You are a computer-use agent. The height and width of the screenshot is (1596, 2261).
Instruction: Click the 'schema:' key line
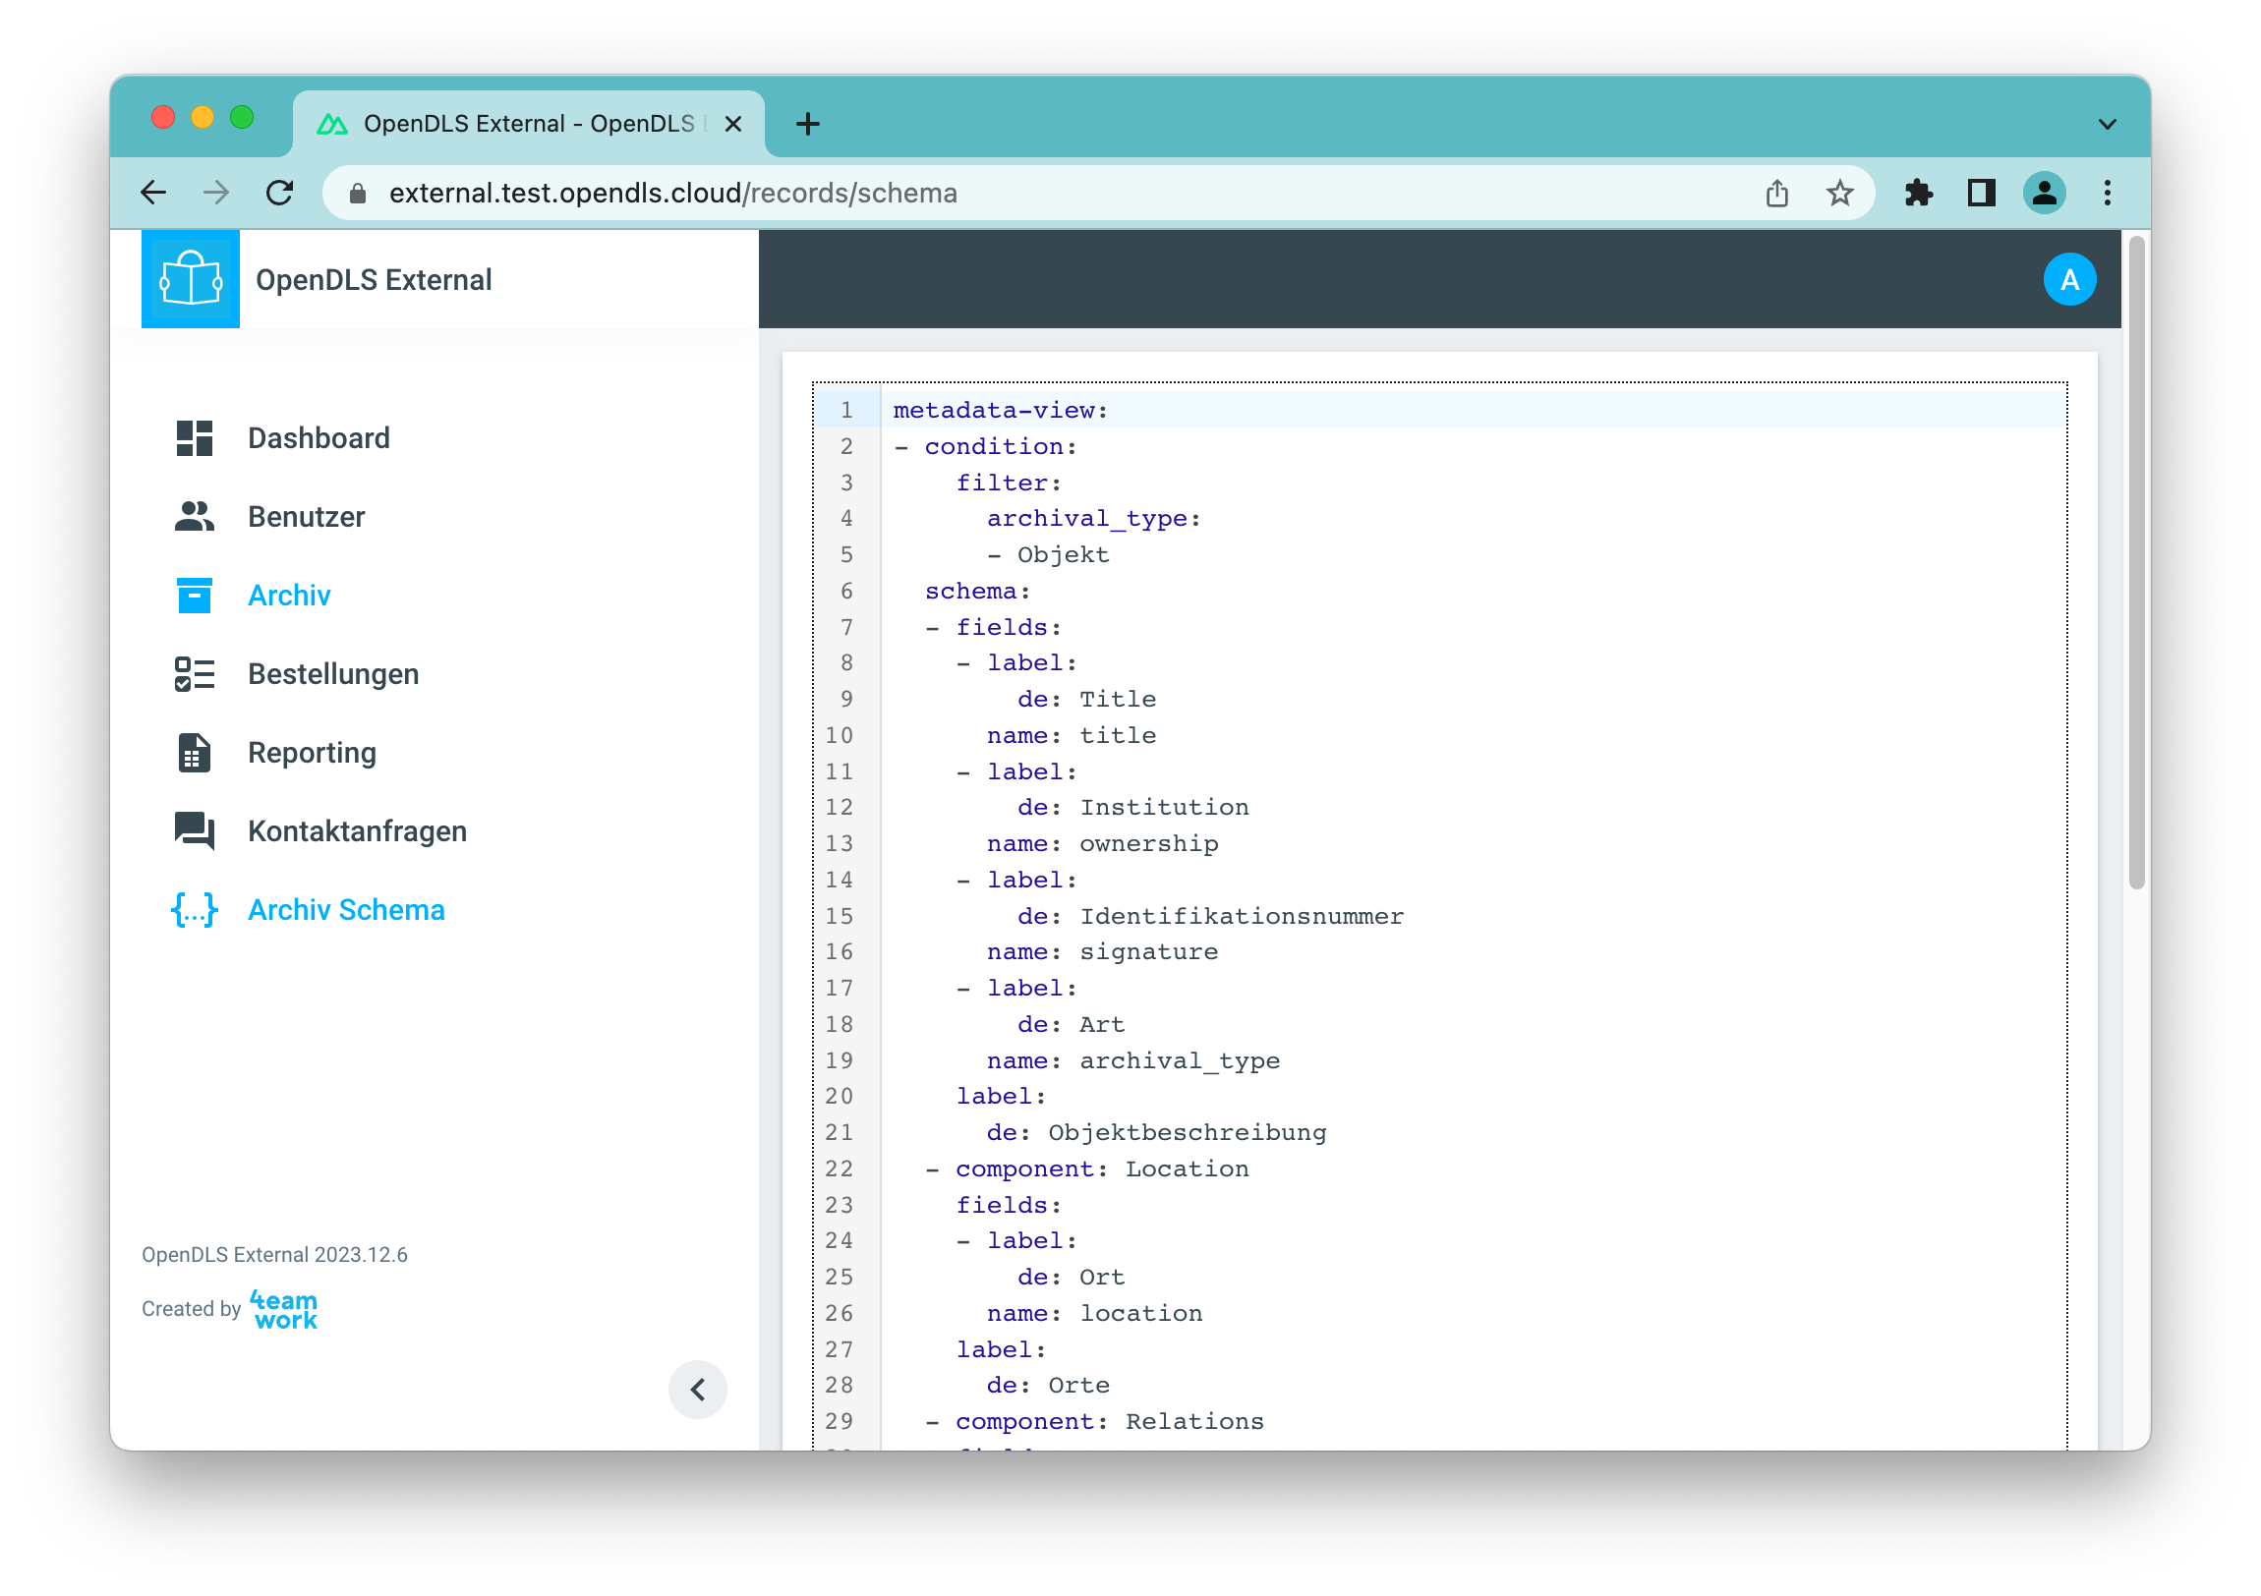click(x=977, y=591)
